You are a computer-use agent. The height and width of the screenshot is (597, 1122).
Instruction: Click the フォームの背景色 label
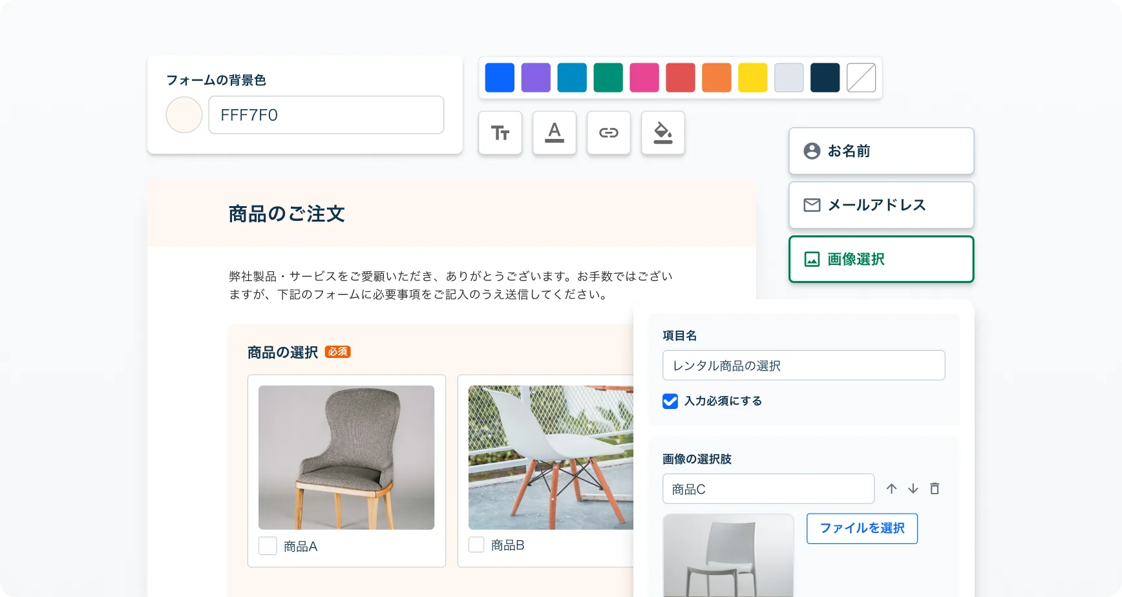(216, 80)
